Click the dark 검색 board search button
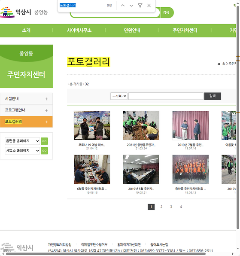This screenshot has height=256, width=240. [x=213, y=96]
